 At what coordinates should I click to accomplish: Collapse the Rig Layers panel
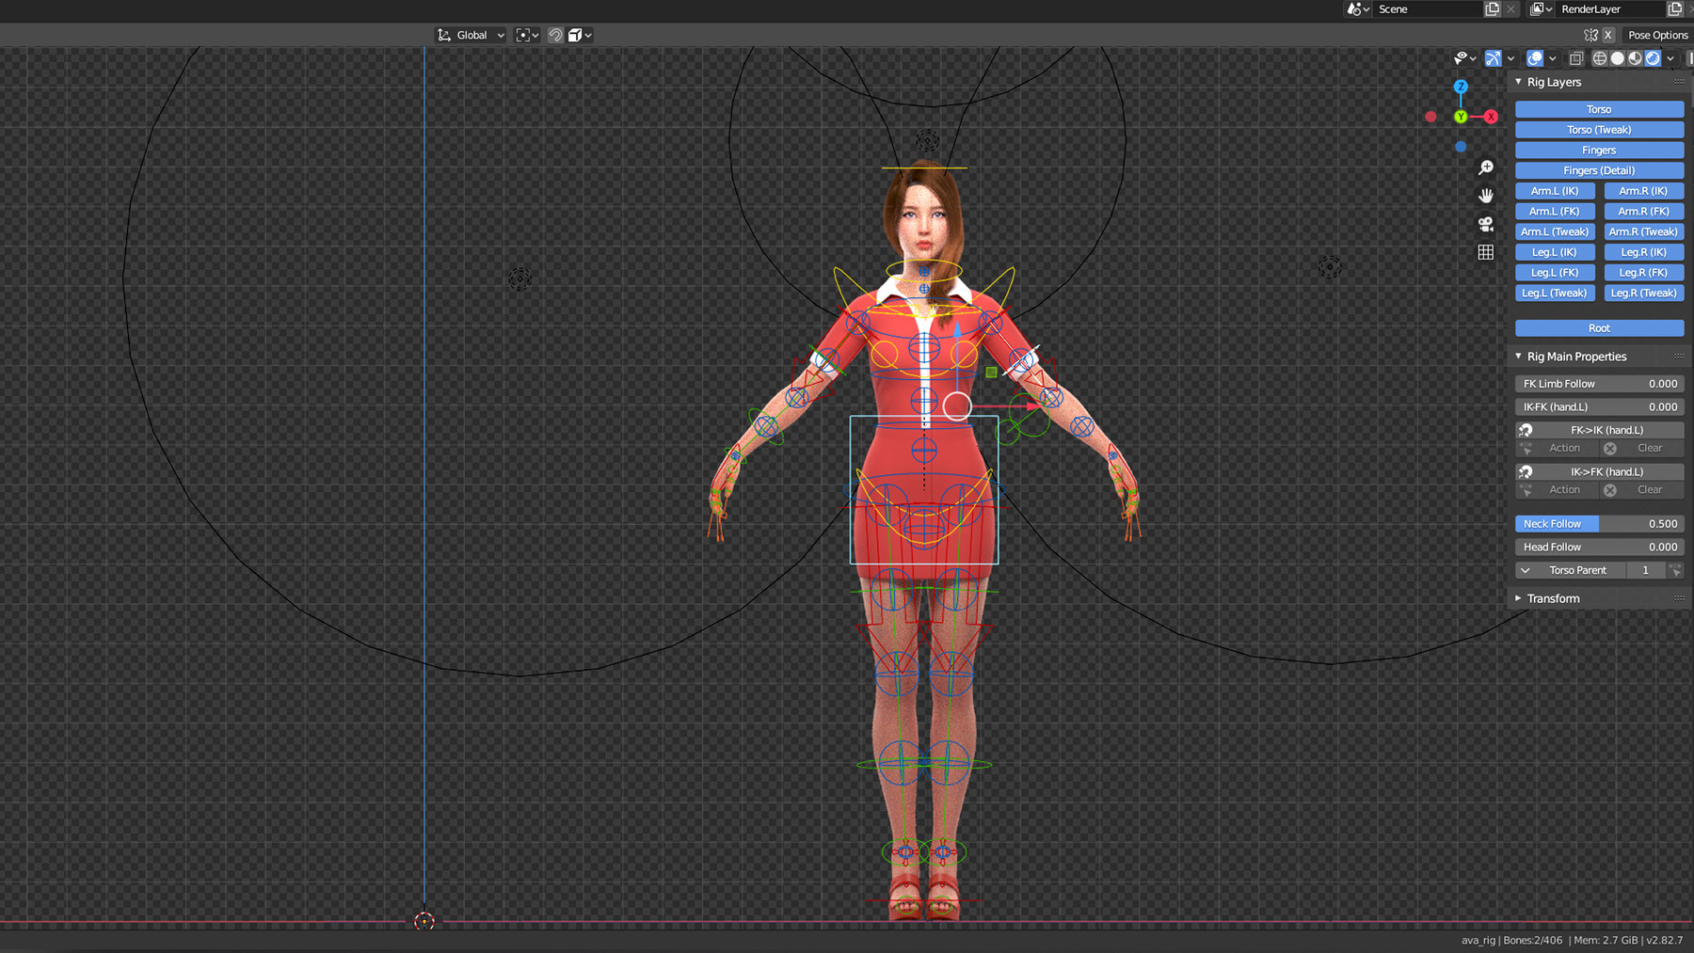1519,82
